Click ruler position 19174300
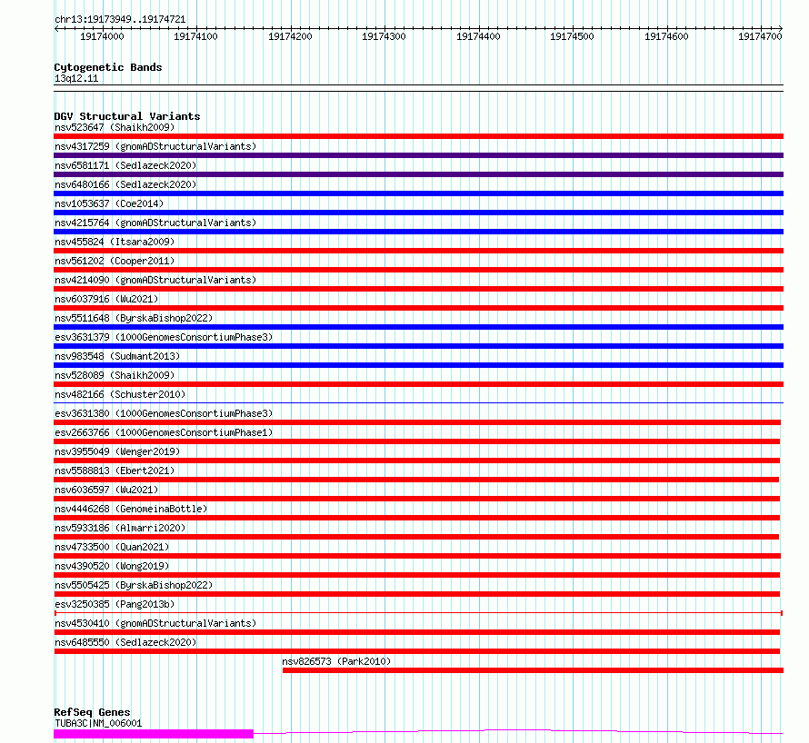809x743 pixels. point(384,36)
